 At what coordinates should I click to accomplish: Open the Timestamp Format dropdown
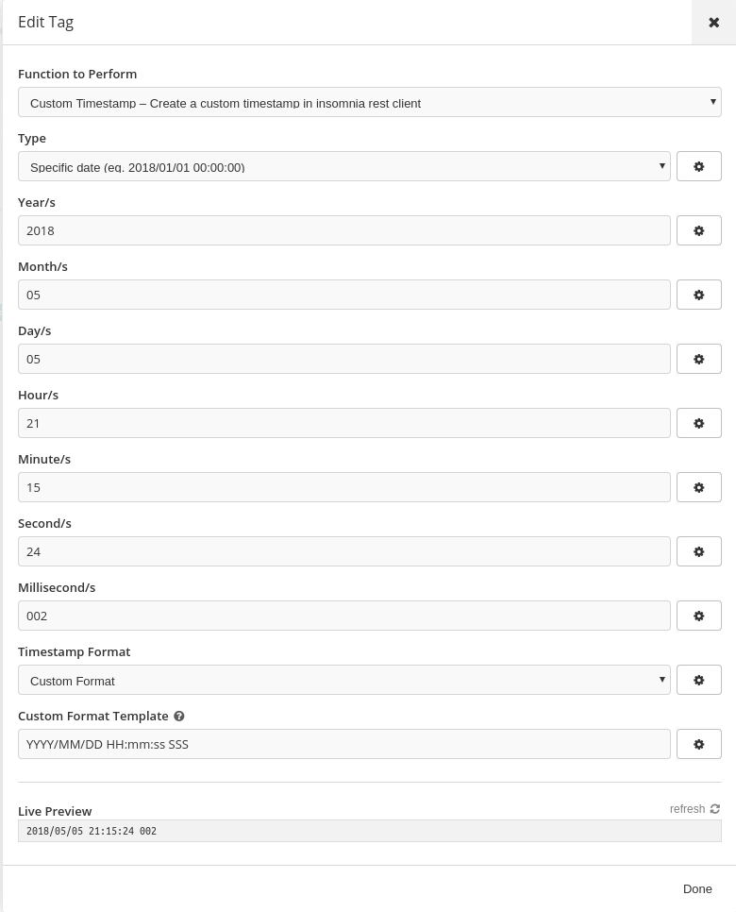344,680
